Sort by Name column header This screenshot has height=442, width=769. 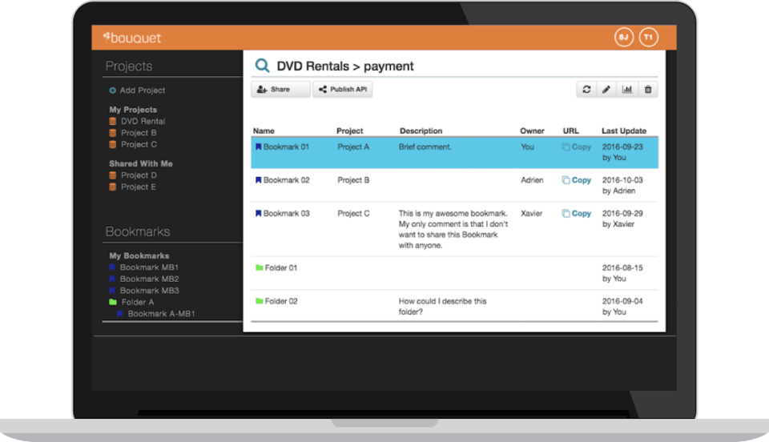264,131
